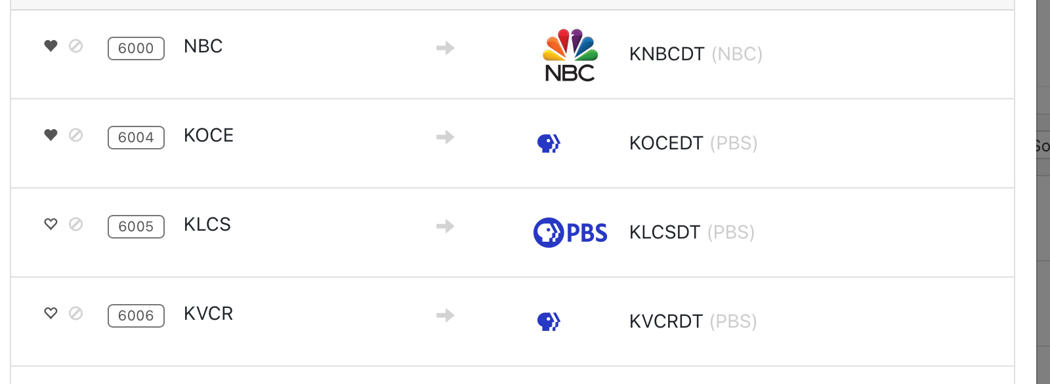Disable KLCS channel with the block icon
1050x384 pixels.
[76, 224]
